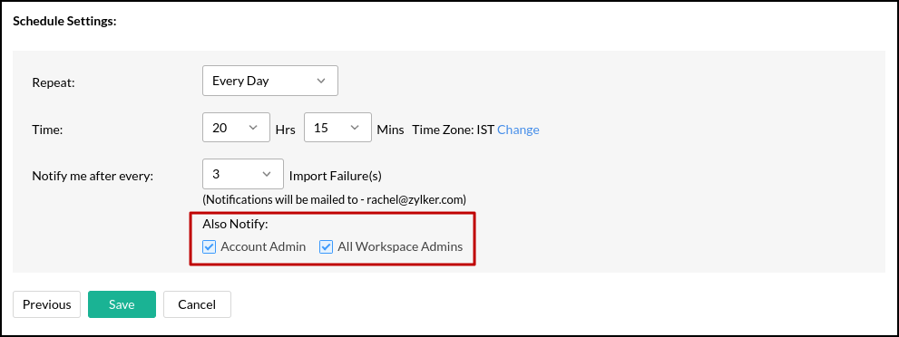This screenshot has width=899, height=337.
Task: Go back with the Previous button
Action: click(47, 304)
